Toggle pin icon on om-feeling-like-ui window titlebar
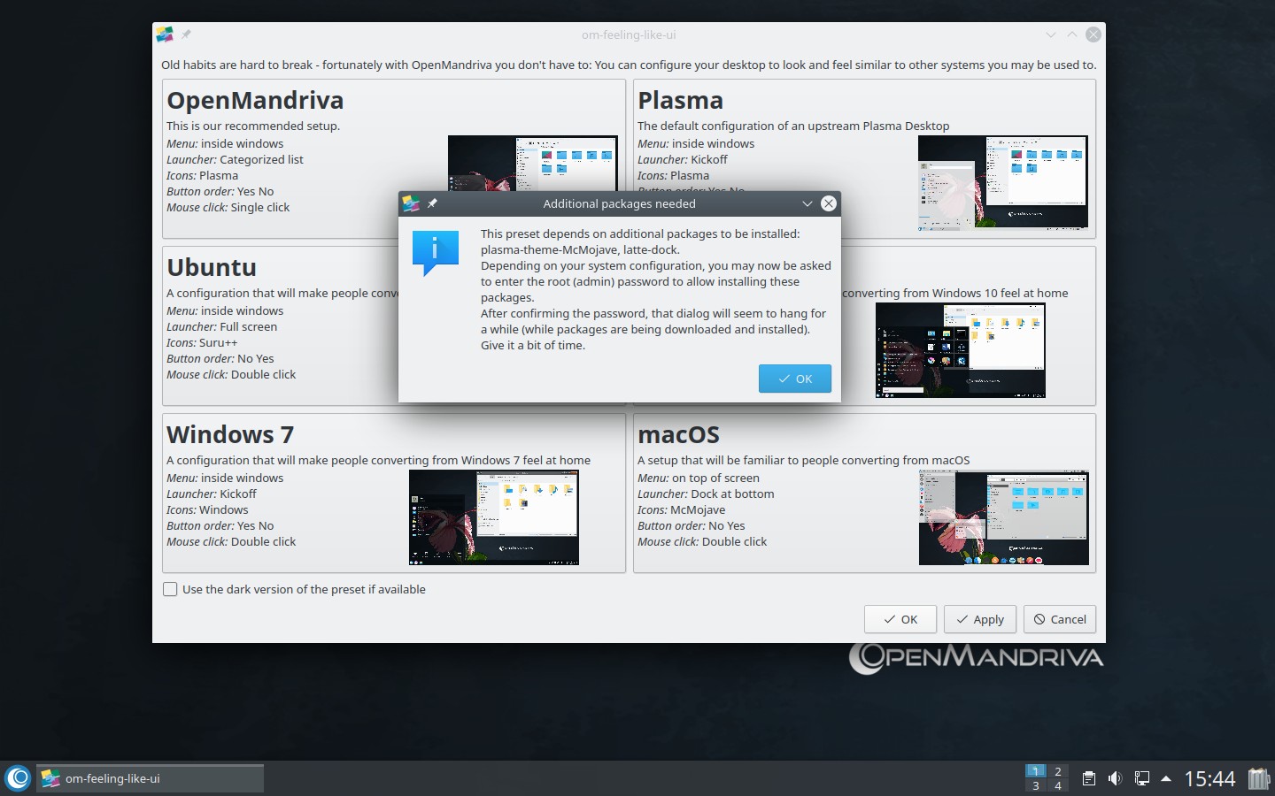This screenshot has width=1275, height=796. [x=186, y=34]
